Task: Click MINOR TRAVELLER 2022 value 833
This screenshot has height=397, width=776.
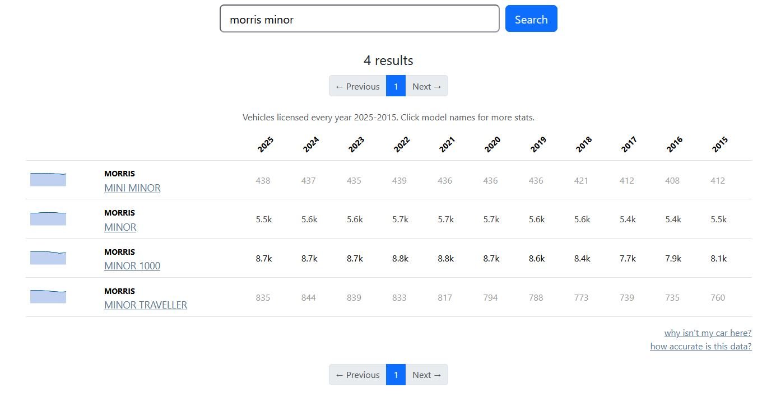Action: [x=399, y=297]
